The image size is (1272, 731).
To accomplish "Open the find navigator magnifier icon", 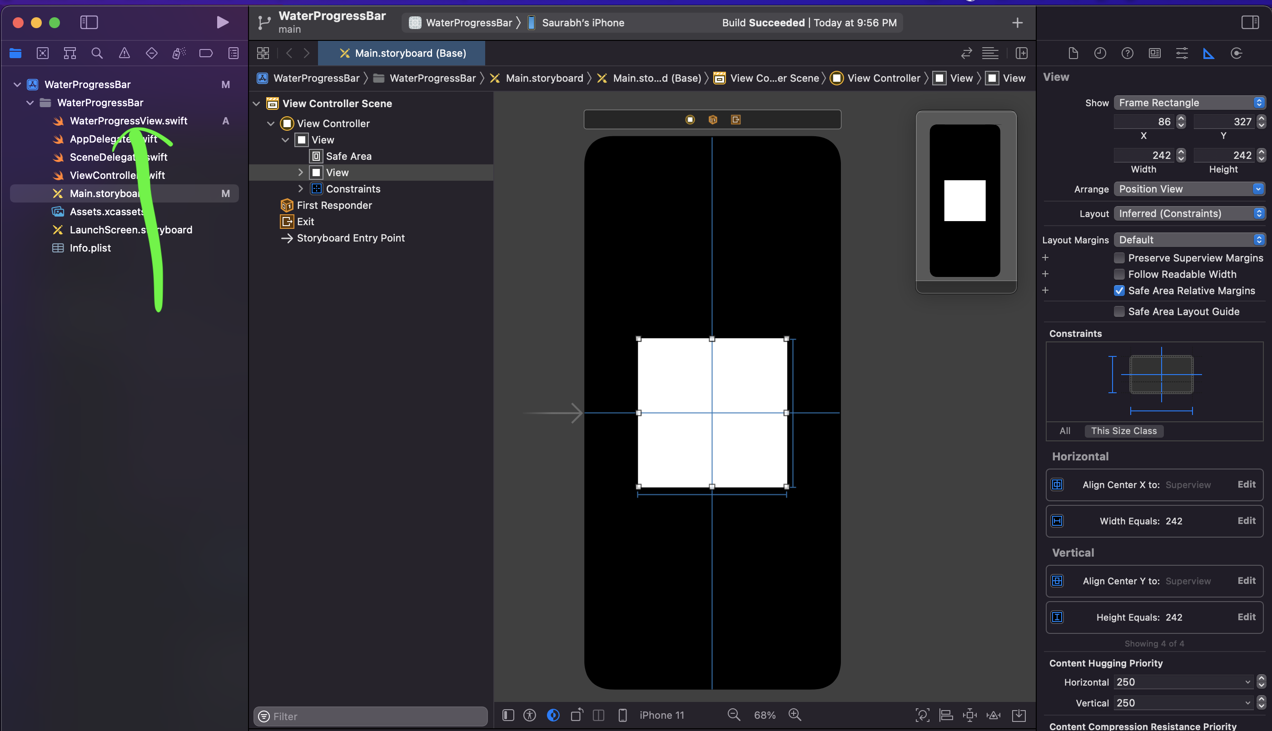I will (97, 53).
